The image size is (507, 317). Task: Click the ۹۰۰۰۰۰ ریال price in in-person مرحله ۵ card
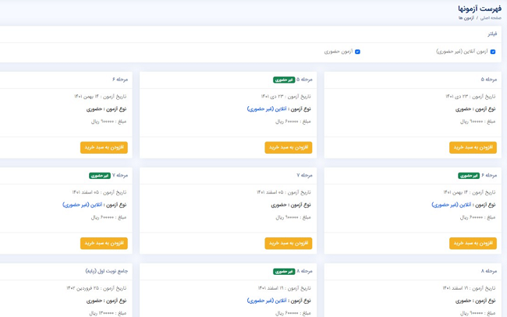pos(473,122)
